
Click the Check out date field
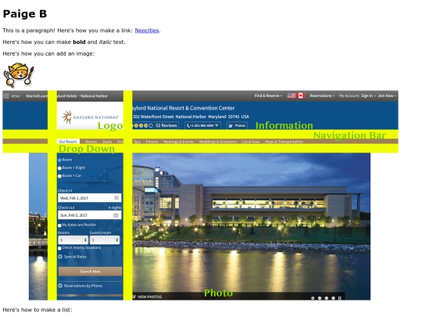pos(90,215)
